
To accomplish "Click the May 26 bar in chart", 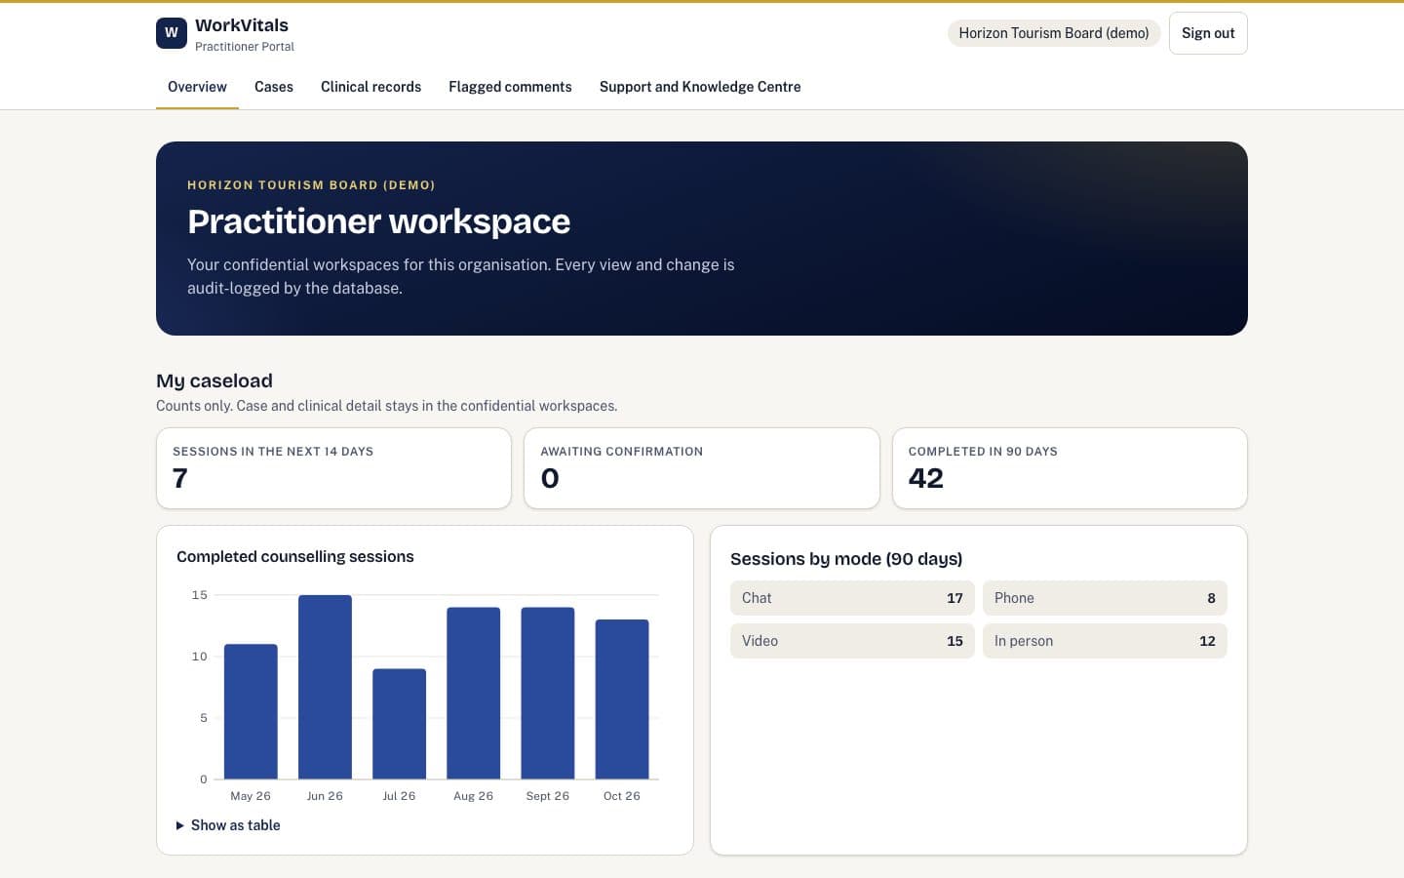I will click(x=251, y=711).
